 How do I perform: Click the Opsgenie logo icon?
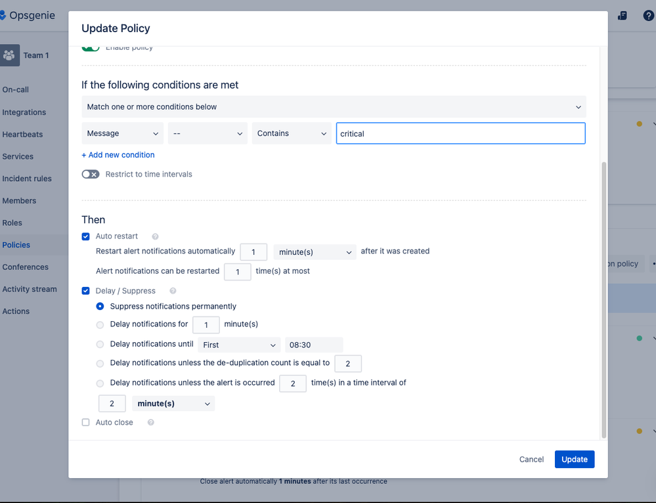pyautogui.click(x=3, y=16)
